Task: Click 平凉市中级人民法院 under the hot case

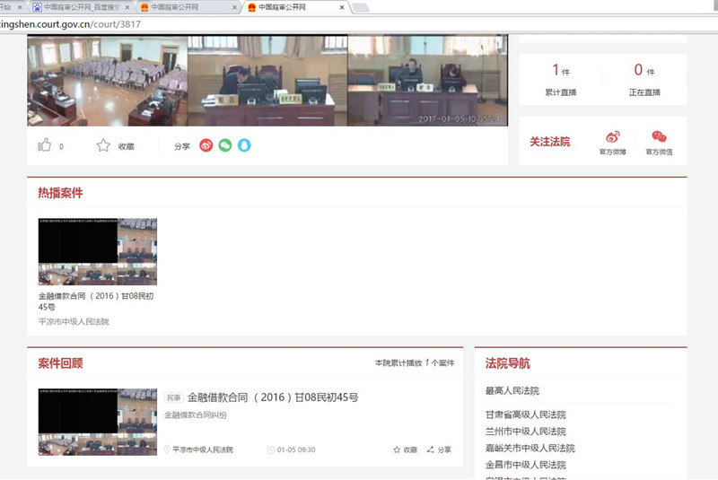Action: [x=74, y=322]
